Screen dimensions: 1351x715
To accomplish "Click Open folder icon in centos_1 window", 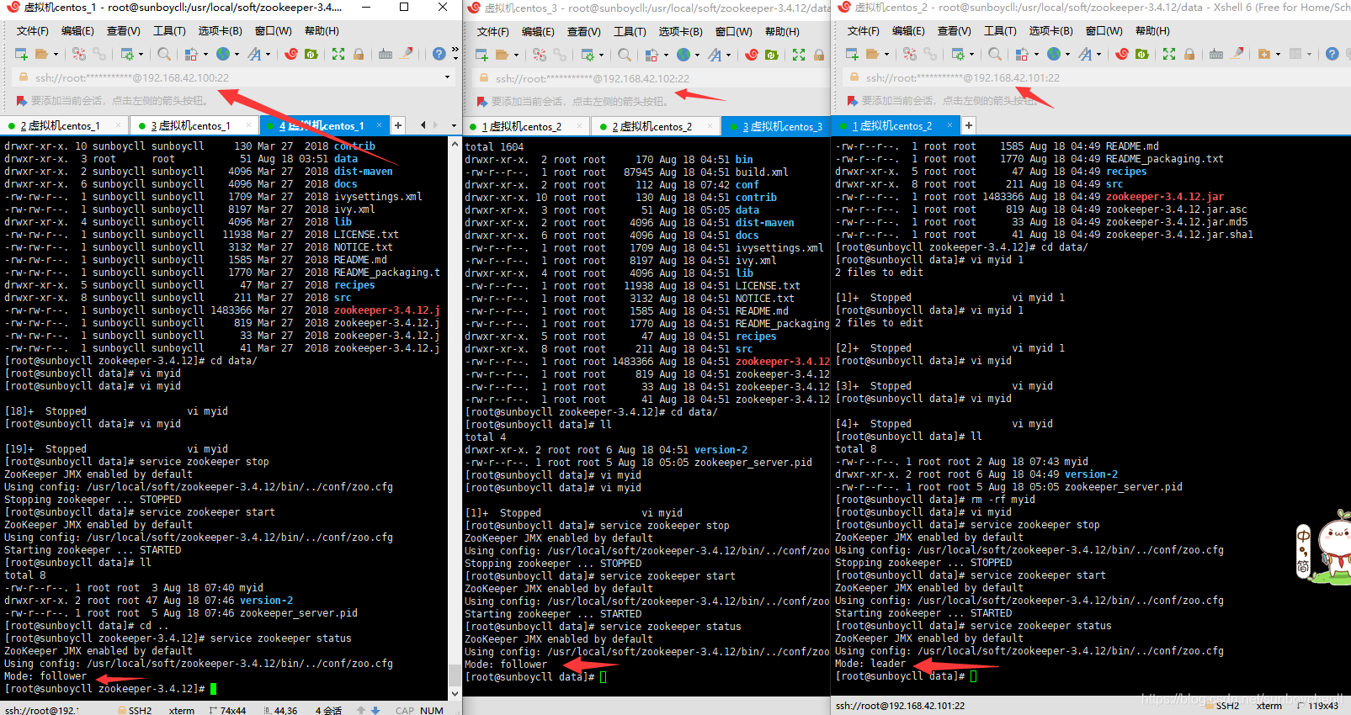I will point(42,54).
